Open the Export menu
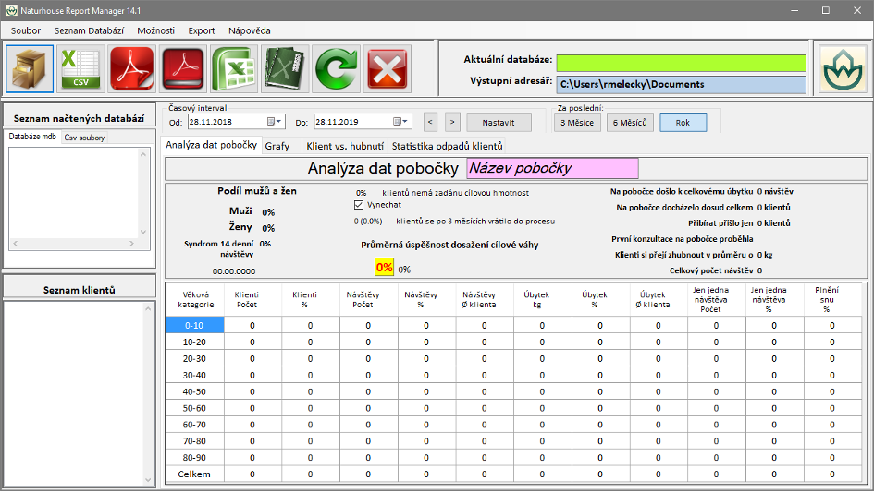874x492 pixels. pos(202,30)
